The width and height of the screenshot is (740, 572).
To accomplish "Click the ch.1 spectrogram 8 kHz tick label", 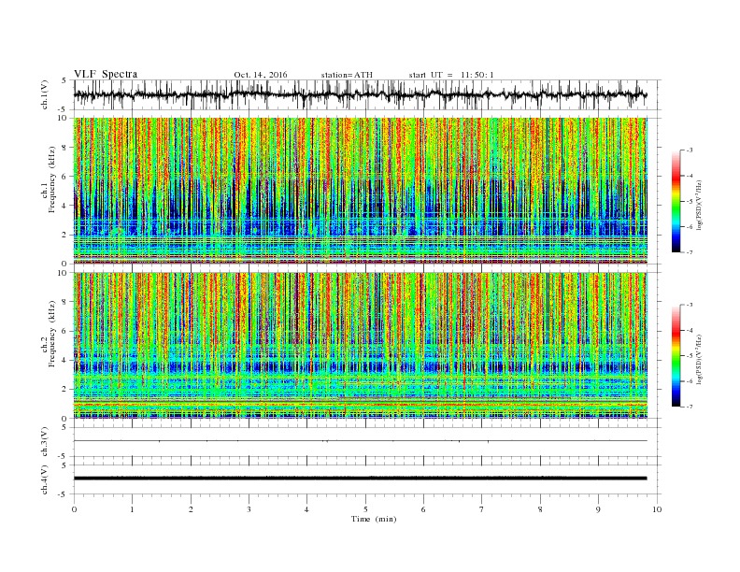I will click(65, 148).
